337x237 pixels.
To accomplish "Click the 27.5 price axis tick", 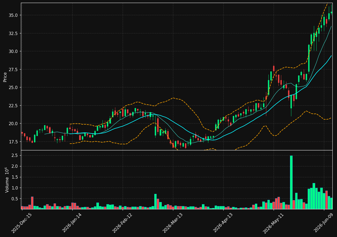I will coord(14,69).
